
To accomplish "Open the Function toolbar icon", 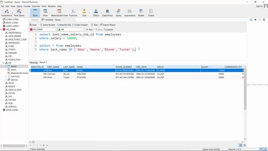I will pyautogui.click(x=73, y=13).
